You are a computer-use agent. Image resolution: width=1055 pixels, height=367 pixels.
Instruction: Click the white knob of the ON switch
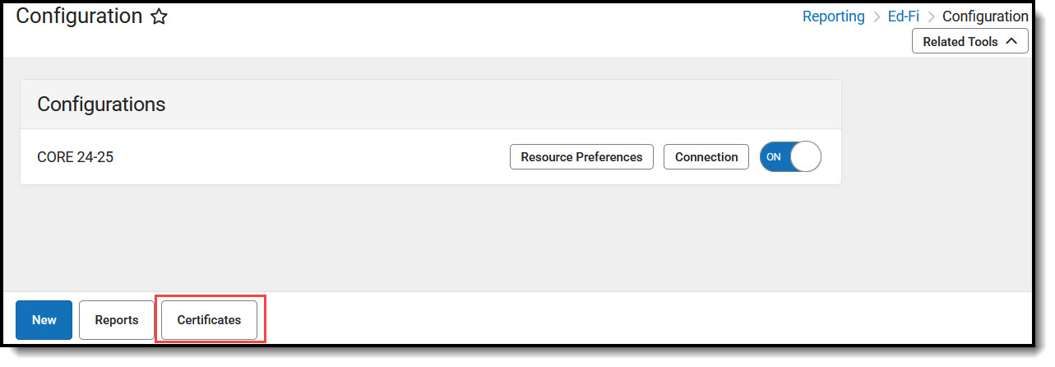pyautogui.click(x=805, y=156)
